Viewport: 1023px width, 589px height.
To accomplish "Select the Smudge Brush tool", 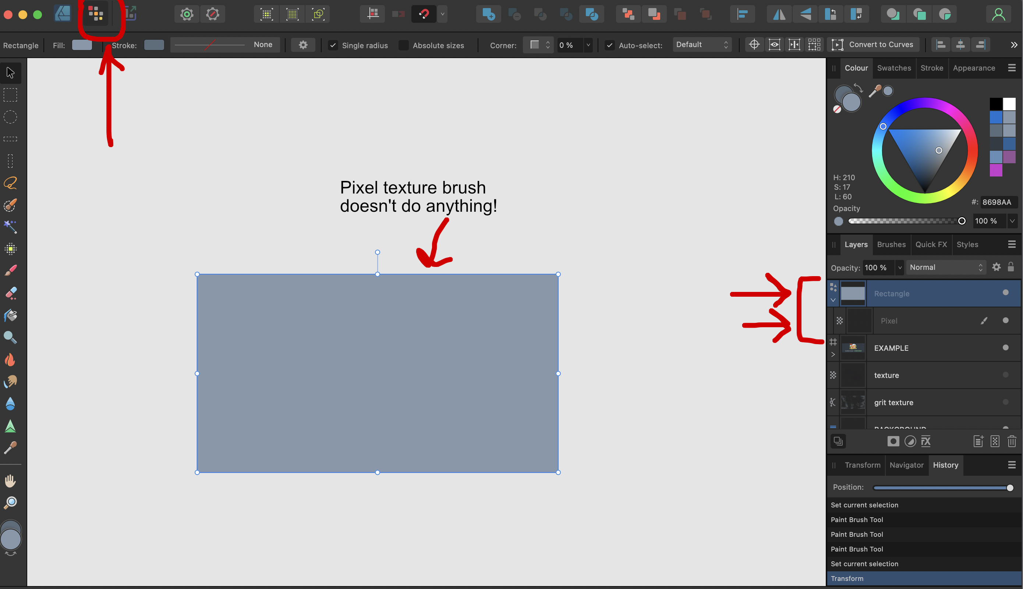I will point(11,381).
